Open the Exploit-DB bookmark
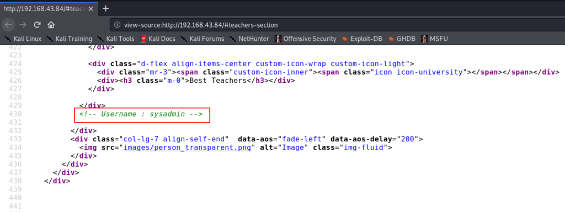The width and height of the screenshot is (565, 212). click(x=362, y=39)
